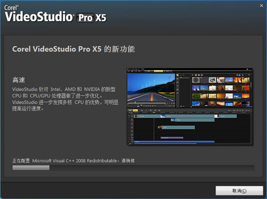
Task: Click the library panel vertical scrollbar
Action: [x=251, y=85]
